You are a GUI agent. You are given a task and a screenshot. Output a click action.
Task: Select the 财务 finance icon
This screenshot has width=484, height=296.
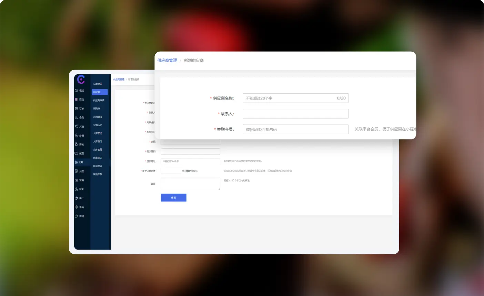point(77,189)
